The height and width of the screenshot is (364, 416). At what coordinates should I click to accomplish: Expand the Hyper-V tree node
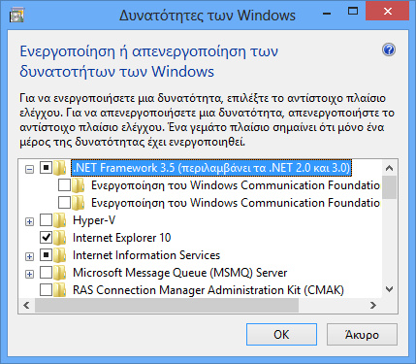(29, 221)
